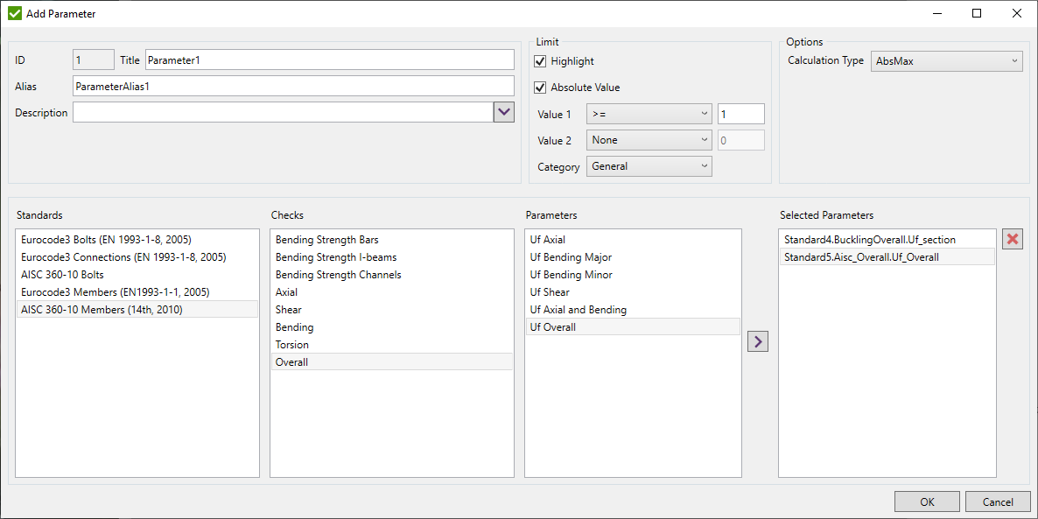Viewport: 1038px width, 519px height.
Task: Click the OK button
Action: 927,501
